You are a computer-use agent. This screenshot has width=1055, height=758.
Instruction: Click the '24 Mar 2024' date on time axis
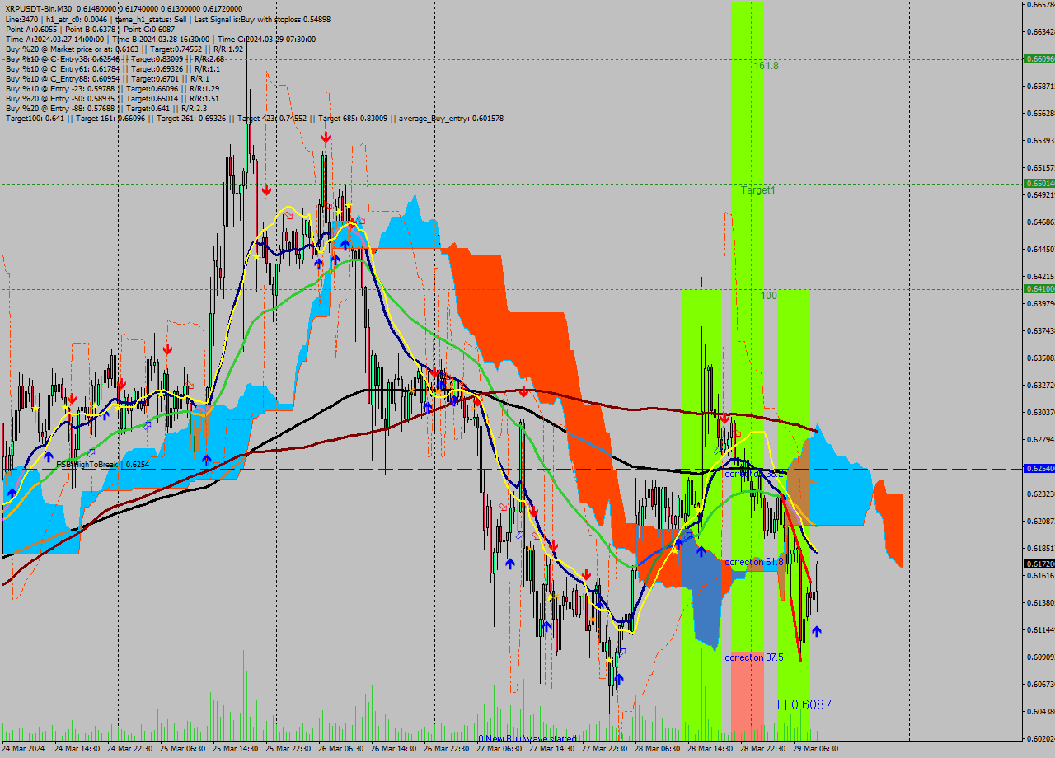tap(22, 749)
